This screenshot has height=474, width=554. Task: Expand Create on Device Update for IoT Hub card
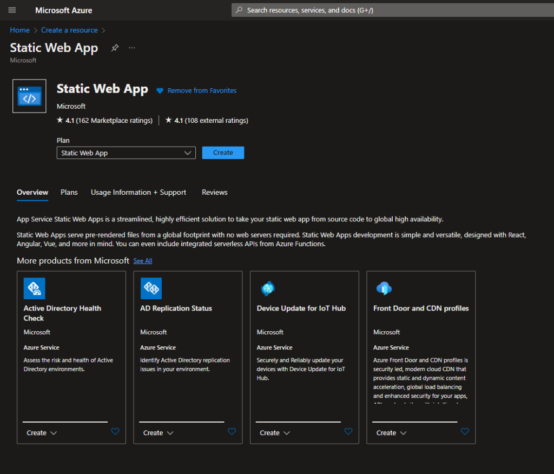pyautogui.click(x=275, y=433)
